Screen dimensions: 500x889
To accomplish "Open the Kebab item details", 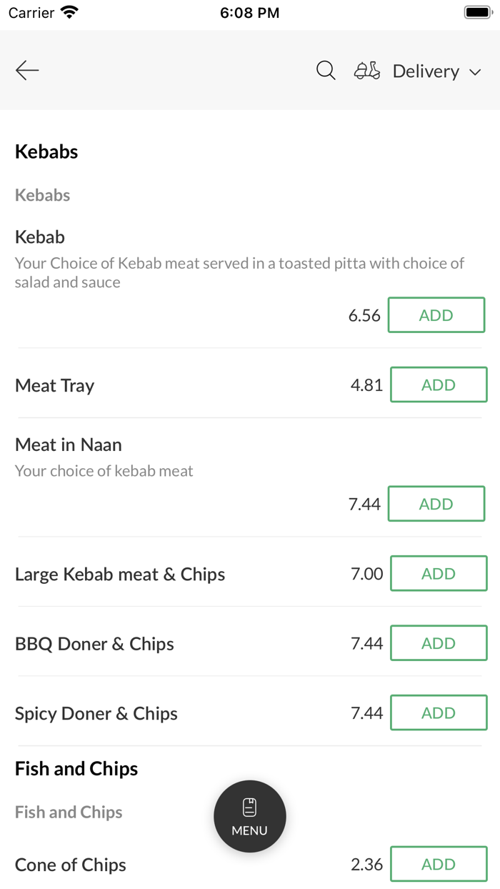I will pyautogui.click(x=40, y=237).
